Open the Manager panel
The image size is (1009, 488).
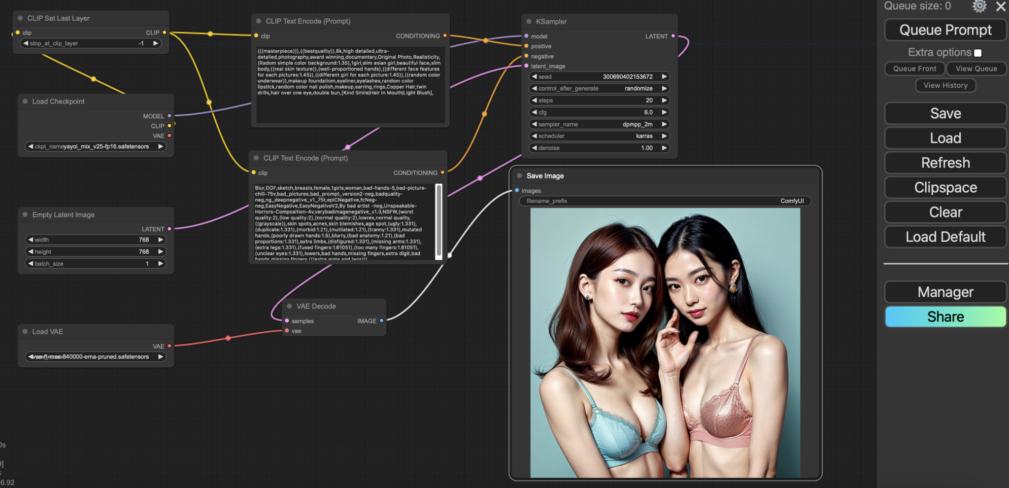945,292
